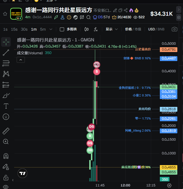Select the brush drawing tool
Screen dimensions: 183x189
click(6, 95)
